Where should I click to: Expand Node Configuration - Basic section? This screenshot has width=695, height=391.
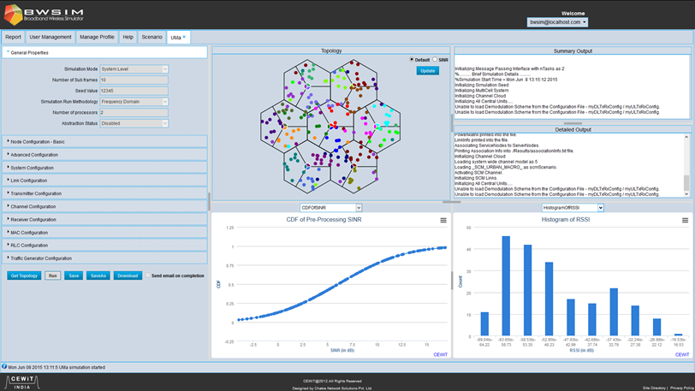point(104,142)
